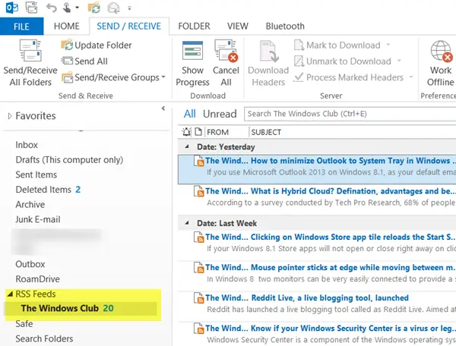The width and height of the screenshot is (456, 346).
Task: Open Search Folders in folder pane
Action: [44, 338]
